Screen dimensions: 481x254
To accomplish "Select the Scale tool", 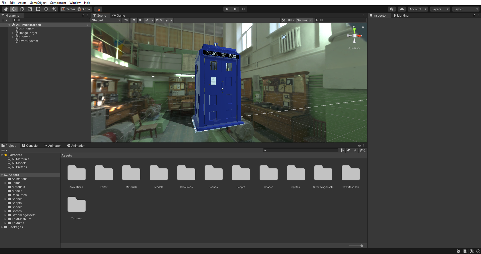I will click(x=30, y=9).
